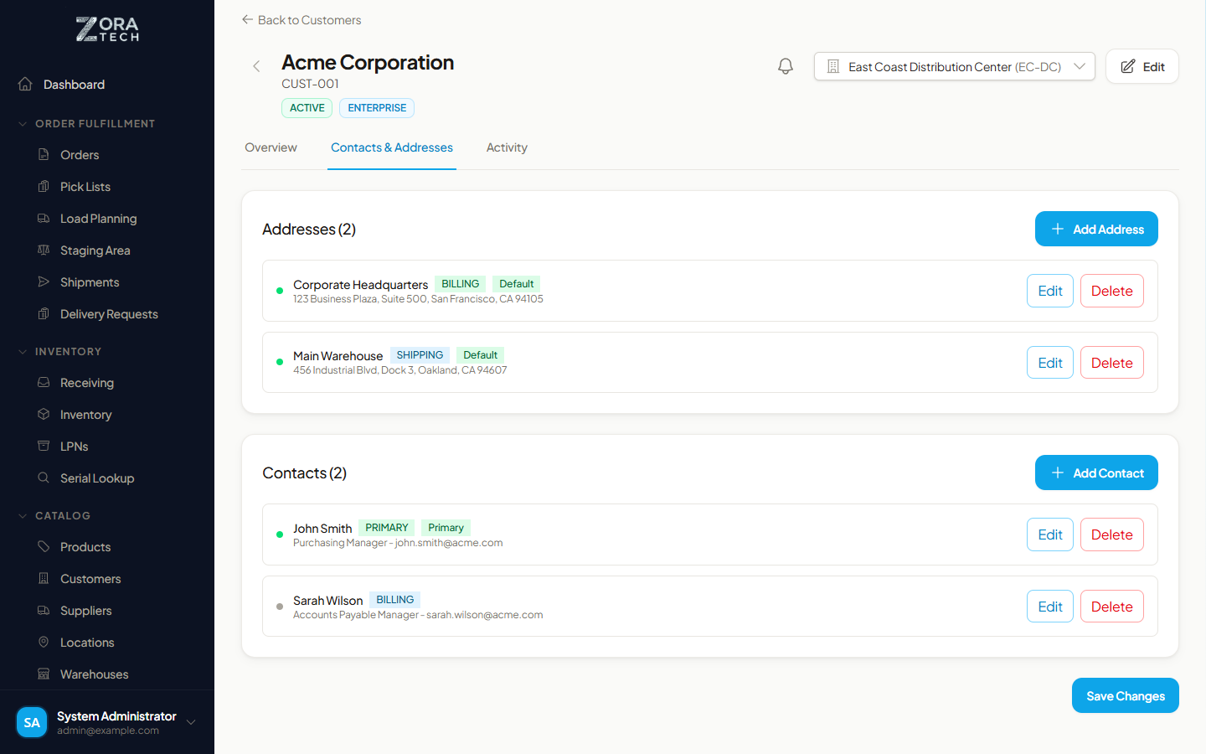Follow Back to Customers link
Image resolution: width=1206 pixels, height=754 pixels.
click(301, 19)
